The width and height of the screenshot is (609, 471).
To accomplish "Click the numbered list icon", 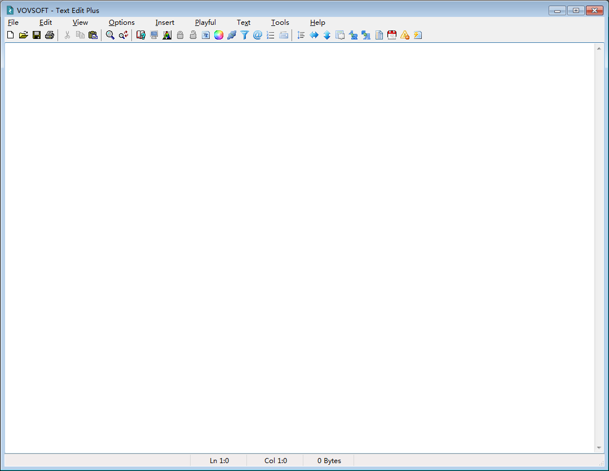I will [x=271, y=35].
